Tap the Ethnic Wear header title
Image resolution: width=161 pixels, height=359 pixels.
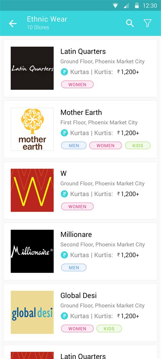[47, 19]
